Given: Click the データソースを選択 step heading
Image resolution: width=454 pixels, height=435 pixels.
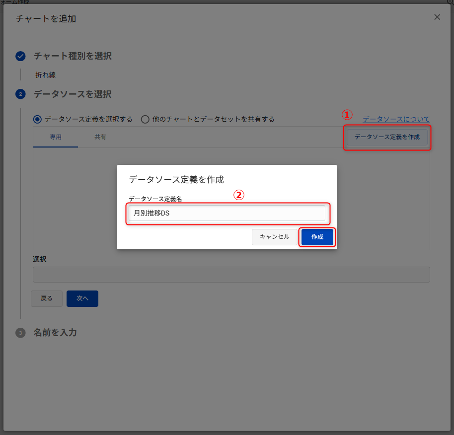Looking at the screenshot, I should [x=73, y=94].
